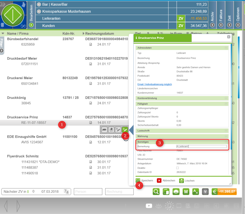The width and height of the screenshot is (245, 214).
Task: Open Email / Individualisierung möglich link
Action: (155, 84)
